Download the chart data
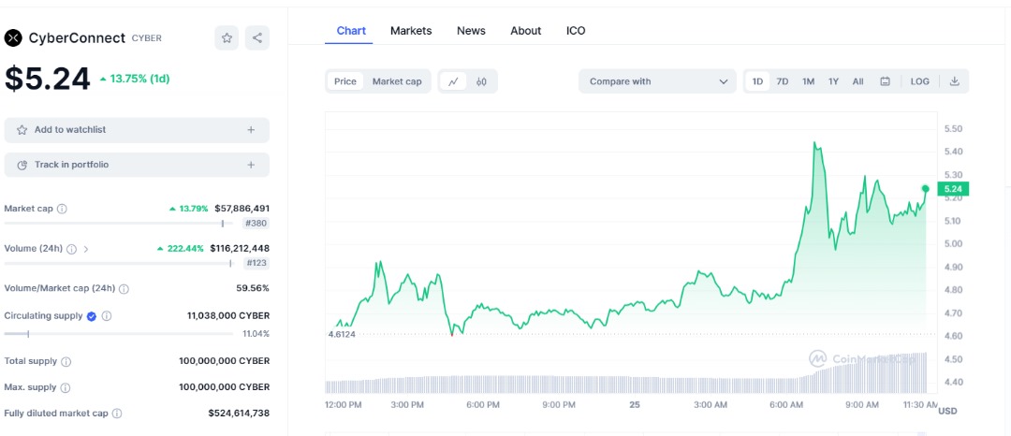1011x436 pixels. tap(955, 81)
